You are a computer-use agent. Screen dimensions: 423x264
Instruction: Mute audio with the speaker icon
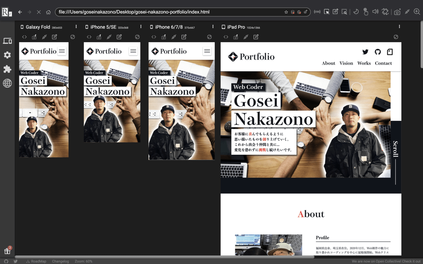pos(375,12)
